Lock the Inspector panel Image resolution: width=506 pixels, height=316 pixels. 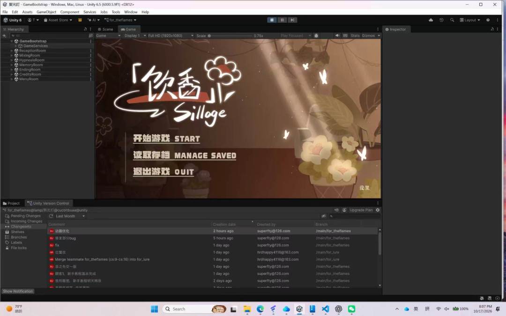pos(492,29)
